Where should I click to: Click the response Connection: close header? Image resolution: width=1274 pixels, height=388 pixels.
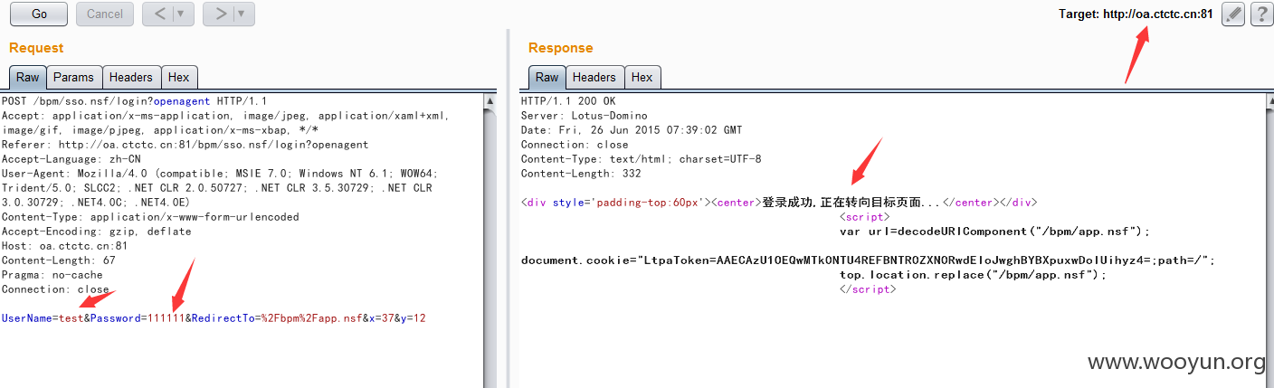[575, 145]
